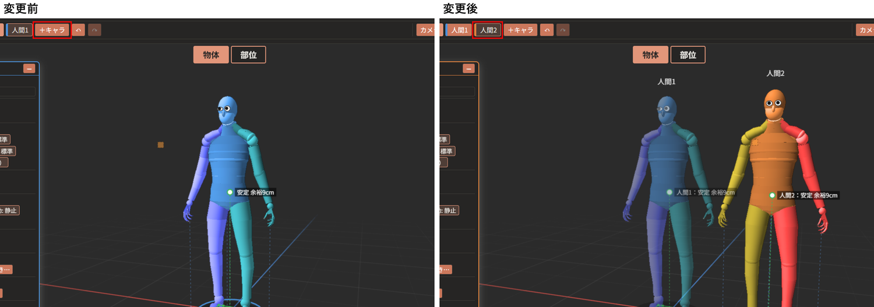Screen dimensions: 874x307
Task: Switch to 物体 mode in 変更前 view
Action: (x=211, y=55)
